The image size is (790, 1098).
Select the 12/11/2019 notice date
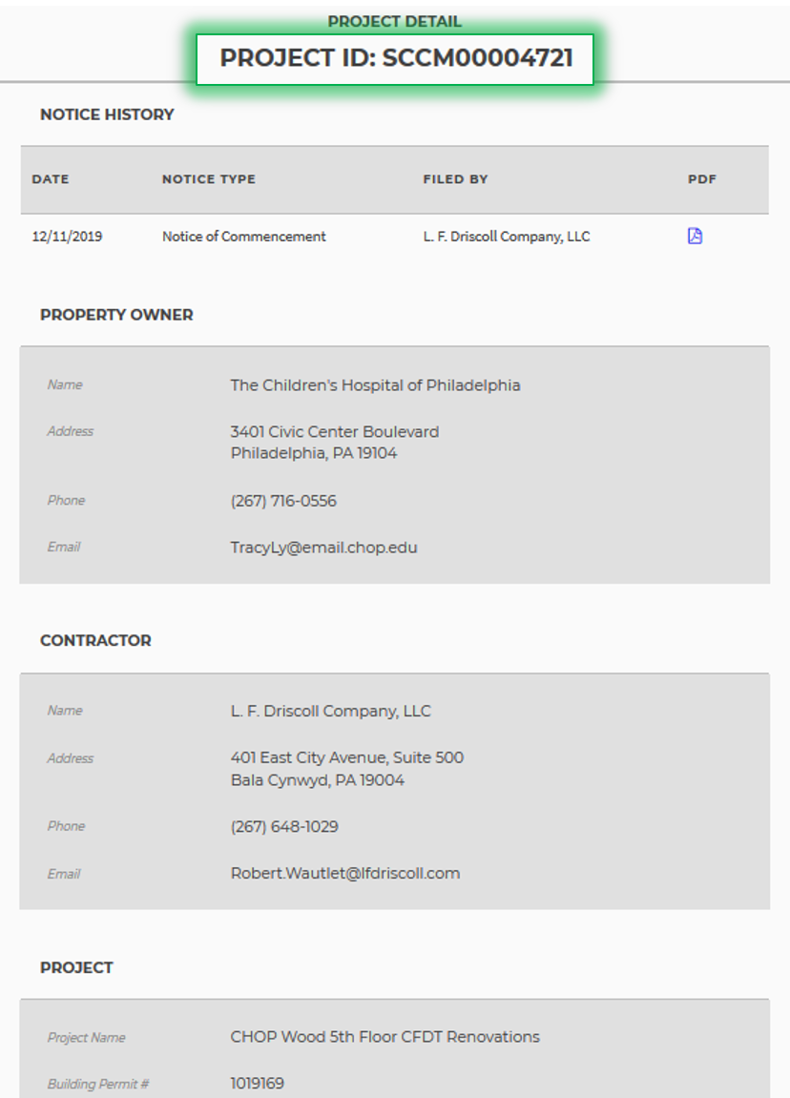pos(67,237)
